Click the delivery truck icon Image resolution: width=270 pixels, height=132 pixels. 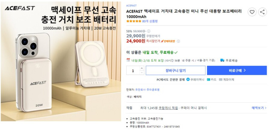(222, 60)
